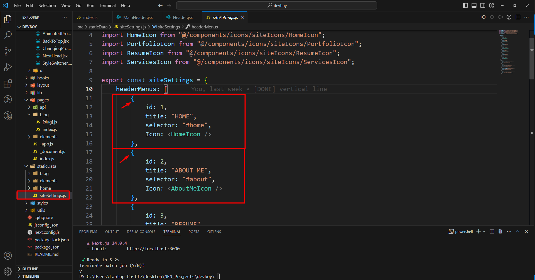Open Run and Debug view

pyautogui.click(x=8, y=67)
